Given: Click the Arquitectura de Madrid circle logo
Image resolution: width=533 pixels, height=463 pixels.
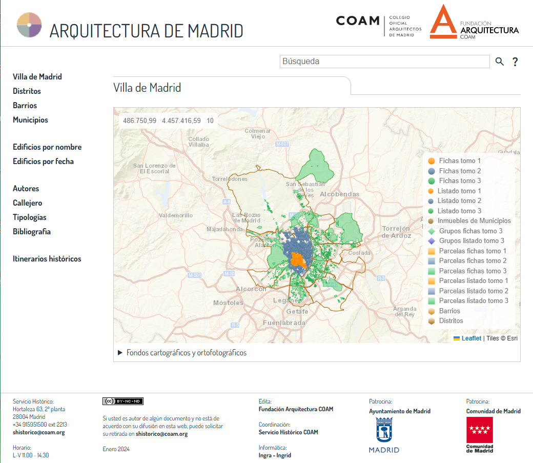Looking at the screenshot, I should (29, 25).
